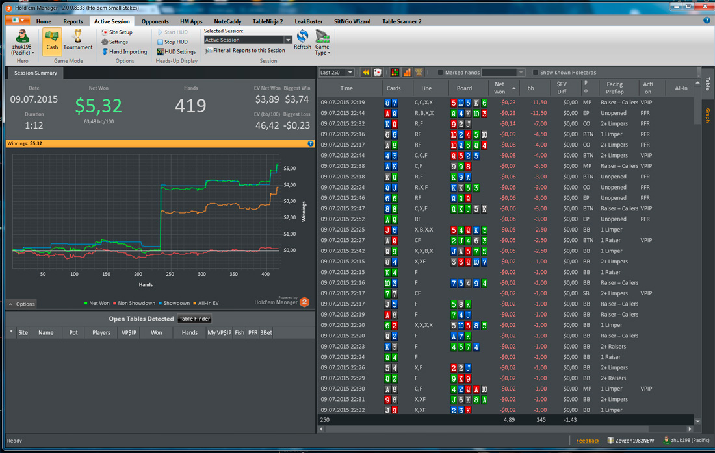Sort hands by the Net Won column header
715x453 pixels.
(499, 88)
